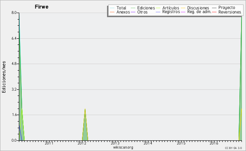246x151 pixels.
Task: Click the Registros legend label
Action: pos(171,12)
